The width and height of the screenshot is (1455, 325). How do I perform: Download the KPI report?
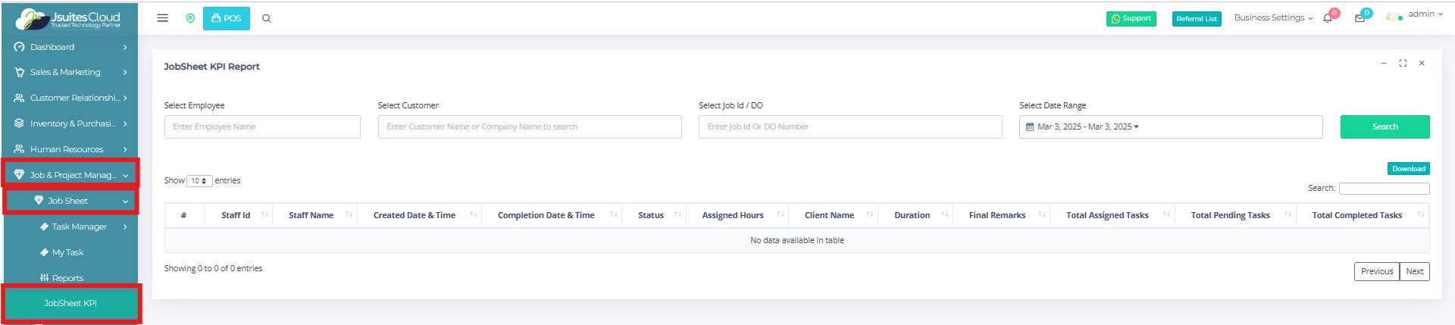click(x=1408, y=169)
